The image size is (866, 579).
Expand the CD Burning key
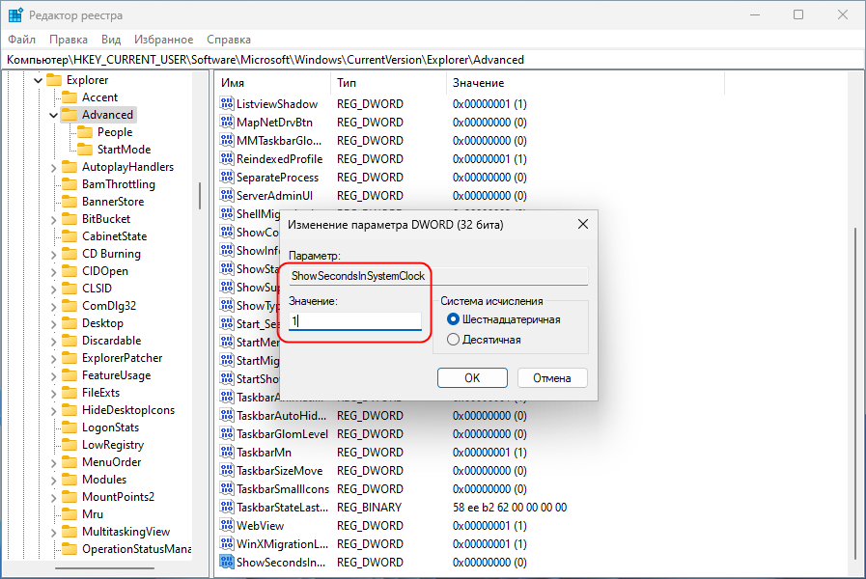pos(53,255)
